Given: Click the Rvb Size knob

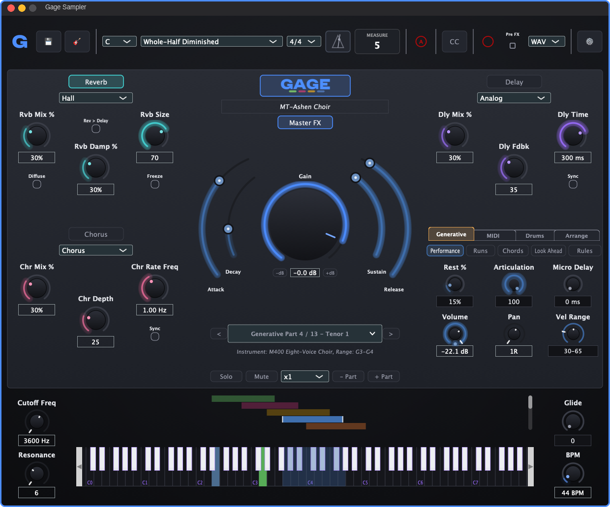Looking at the screenshot, I should 154,136.
